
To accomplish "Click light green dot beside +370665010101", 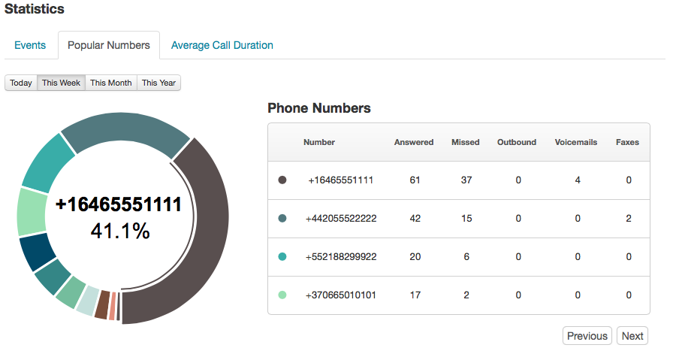I will (282, 295).
